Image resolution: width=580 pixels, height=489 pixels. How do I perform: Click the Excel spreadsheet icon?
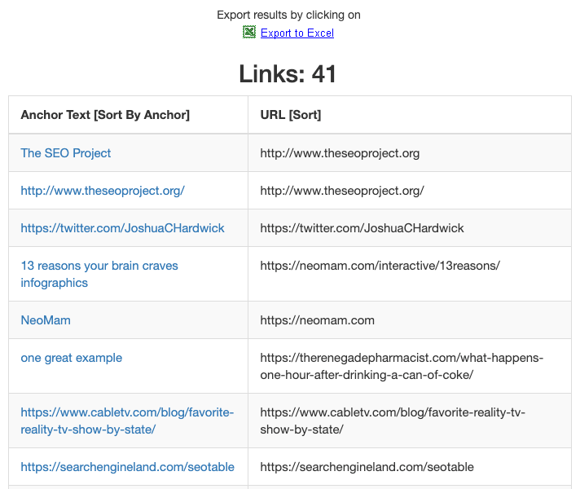coord(249,33)
